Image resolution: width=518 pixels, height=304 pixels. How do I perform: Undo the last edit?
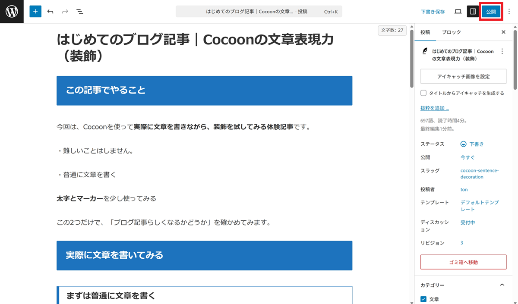(x=51, y=12)
